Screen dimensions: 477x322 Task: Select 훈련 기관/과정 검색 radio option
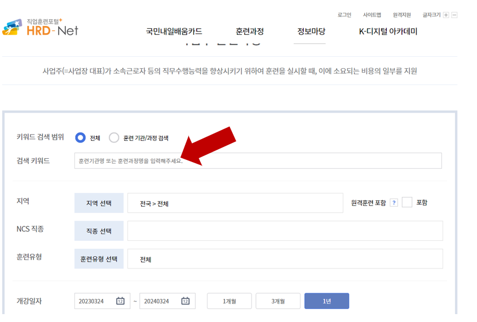point(114,137)
